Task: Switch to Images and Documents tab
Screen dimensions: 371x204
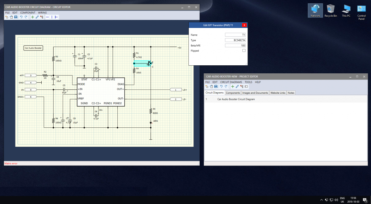Action: point(255,93)
